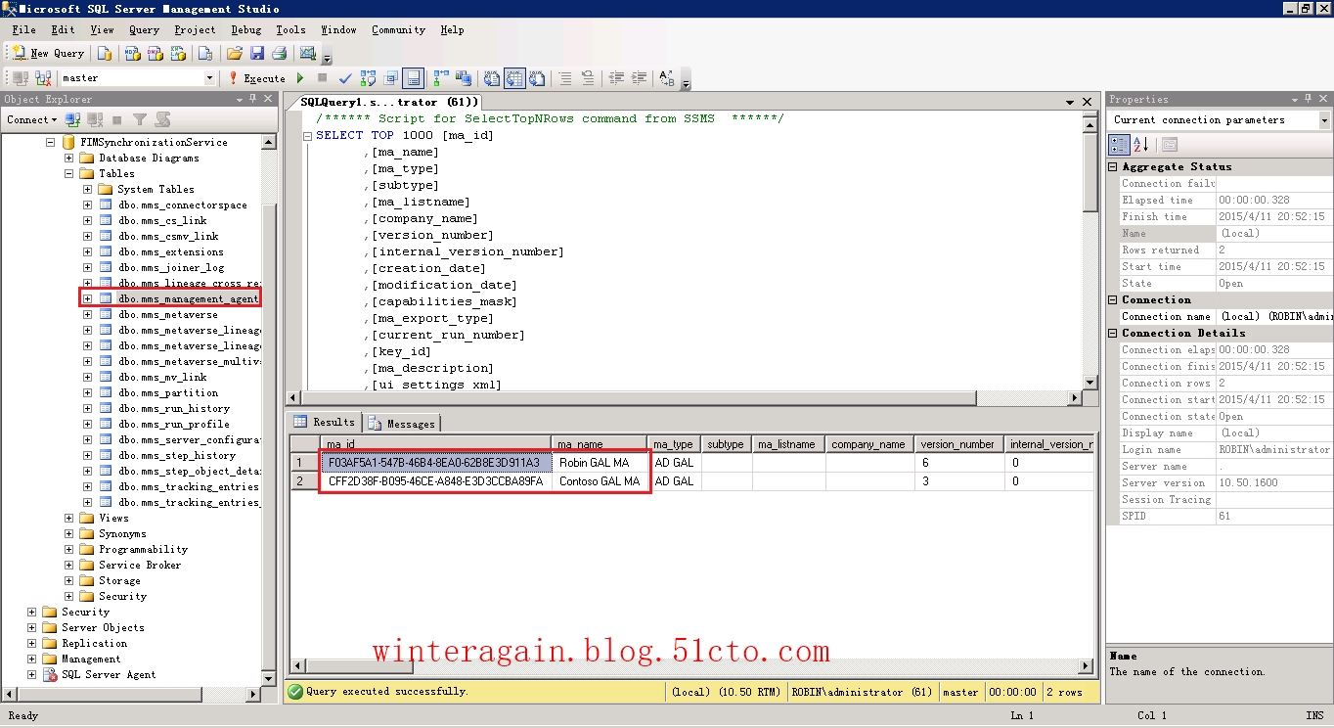The image size is (1334, 728).
Task: Click the query editor vertical scrollbar
Action: pos(1090,249)
